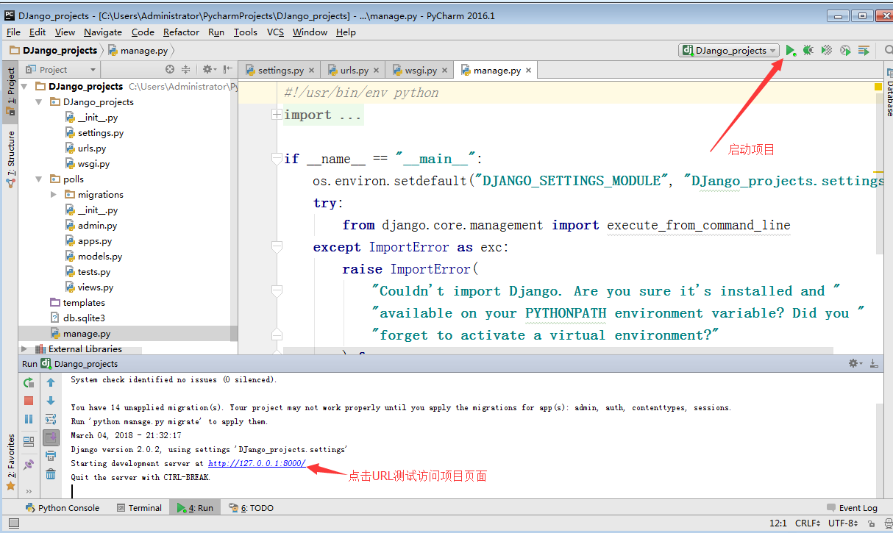Open the Refactor menu
This screenshot has width=893, height=533.
[x=181, y=32]
